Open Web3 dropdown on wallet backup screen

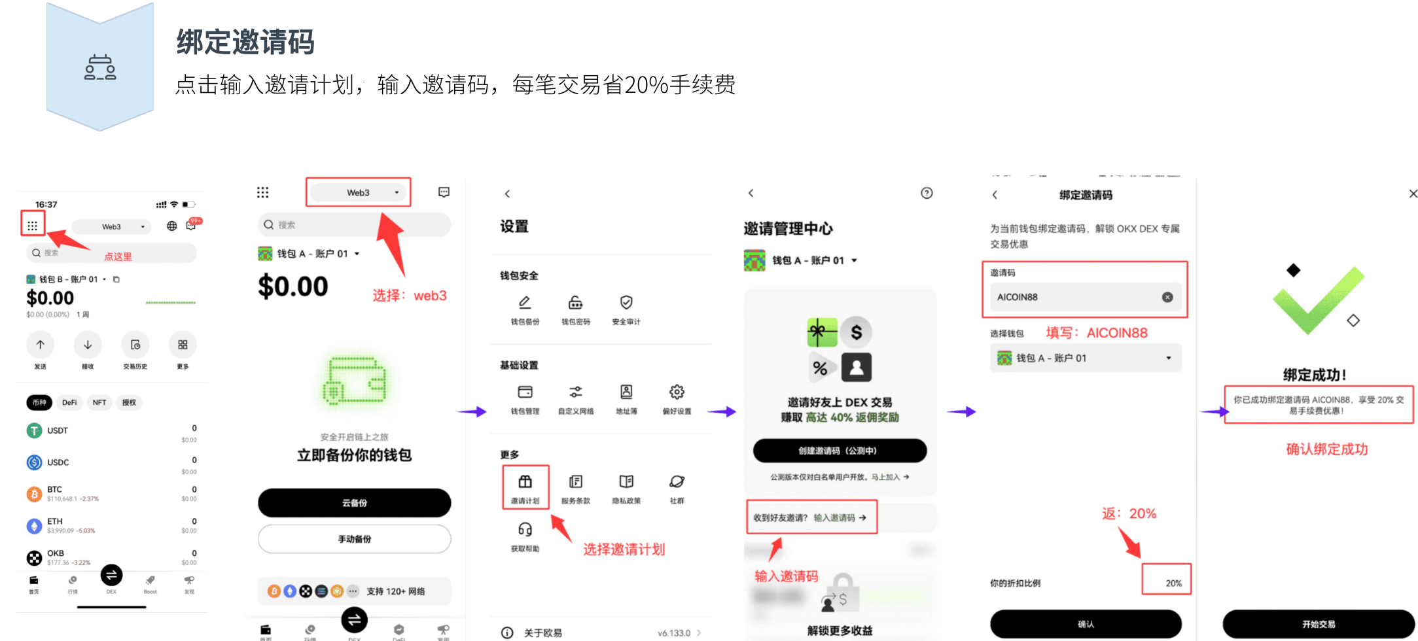(x=359, y=192)
